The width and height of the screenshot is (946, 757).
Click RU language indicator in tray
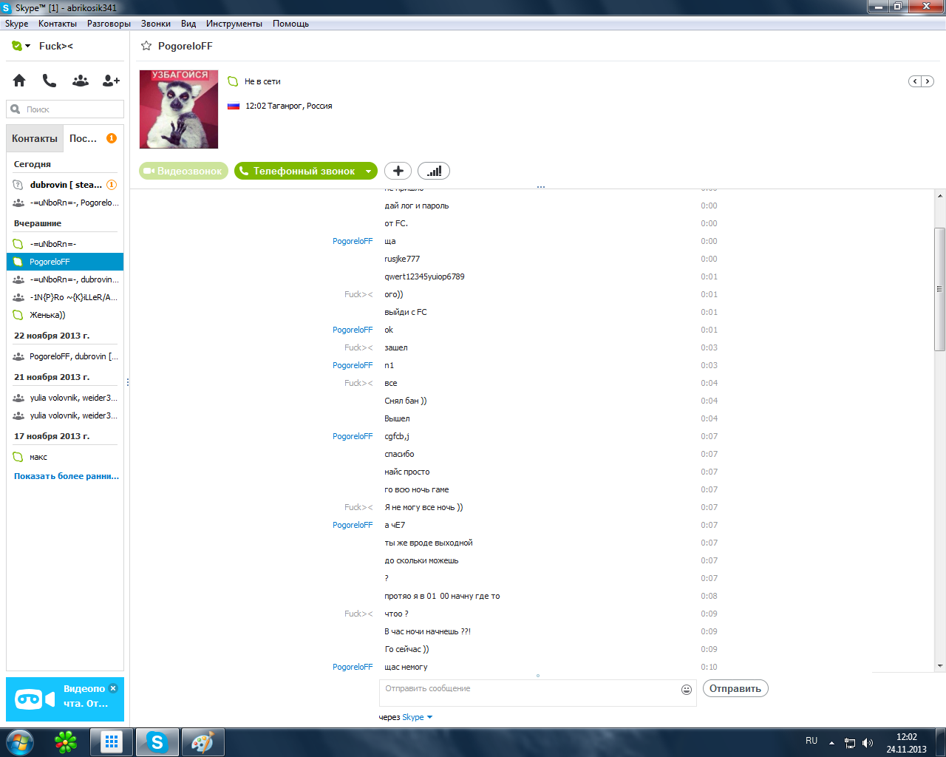tap(811, 741)
